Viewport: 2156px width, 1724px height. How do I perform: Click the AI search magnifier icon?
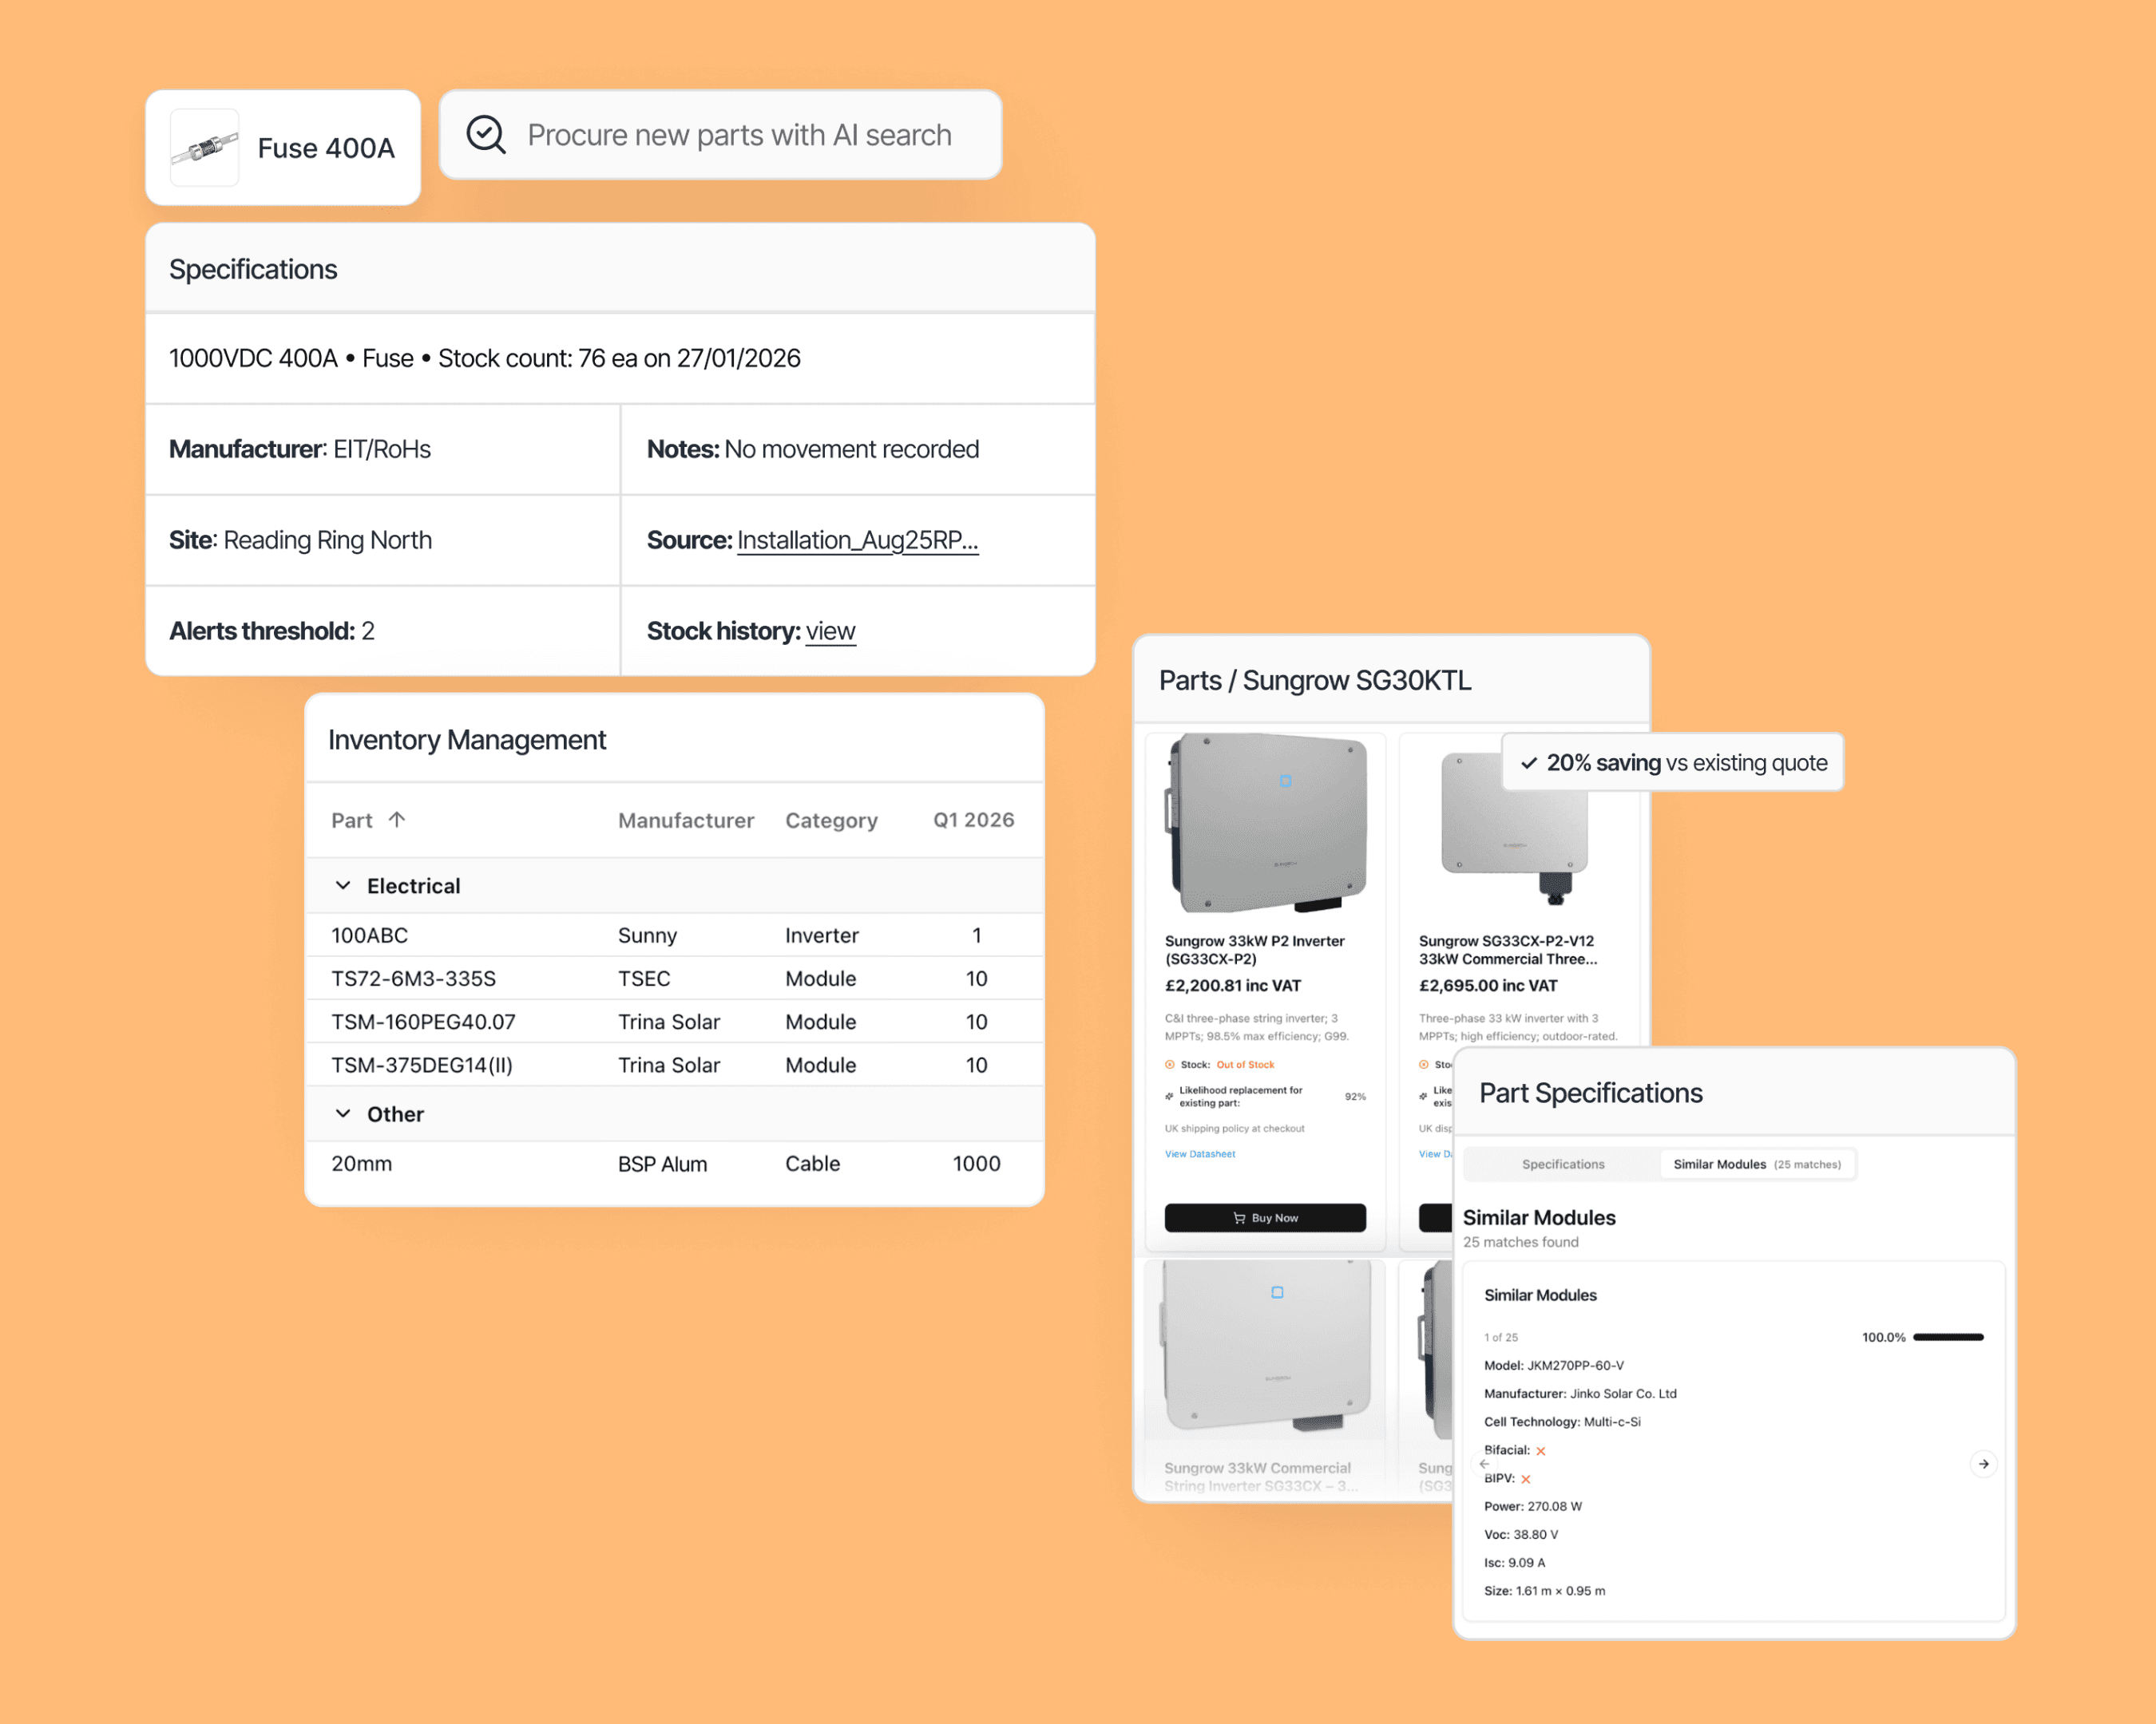486,134
